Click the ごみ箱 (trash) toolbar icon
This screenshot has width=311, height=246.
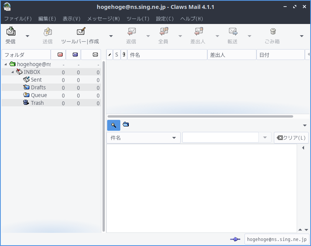click(x=273, y=31)
